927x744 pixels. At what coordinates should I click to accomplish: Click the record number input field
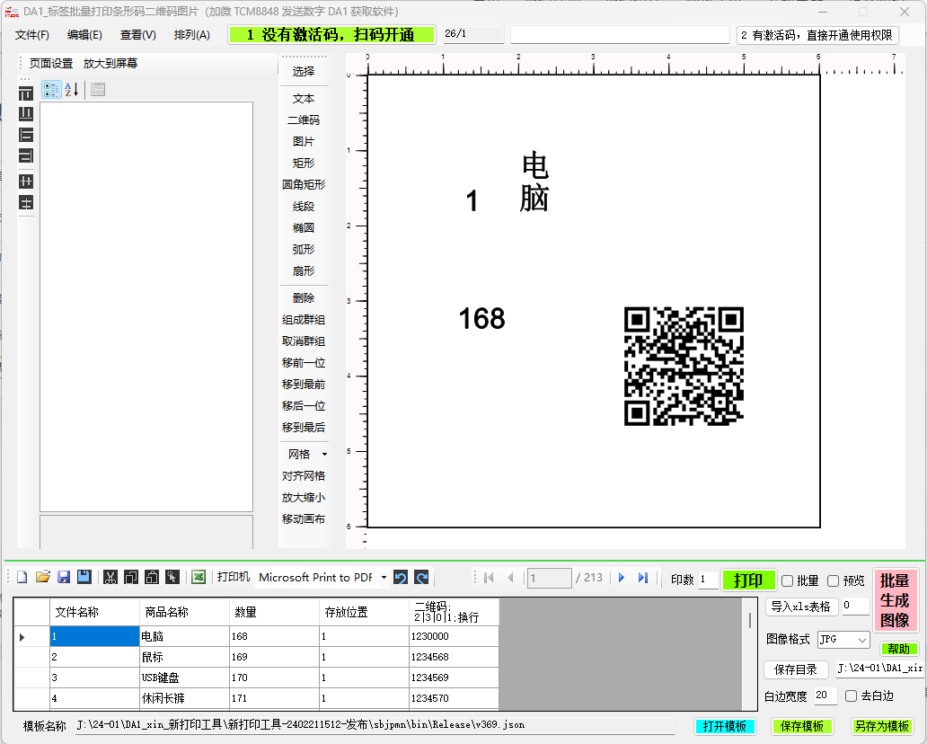(549, 578)
